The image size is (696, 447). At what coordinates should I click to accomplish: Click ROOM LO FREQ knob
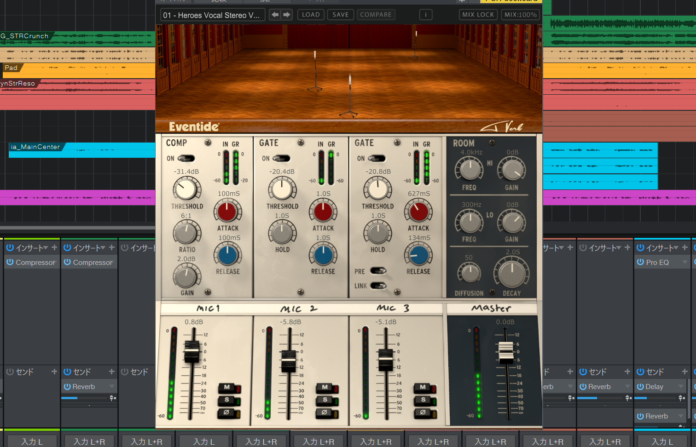(x=469, y=222)
